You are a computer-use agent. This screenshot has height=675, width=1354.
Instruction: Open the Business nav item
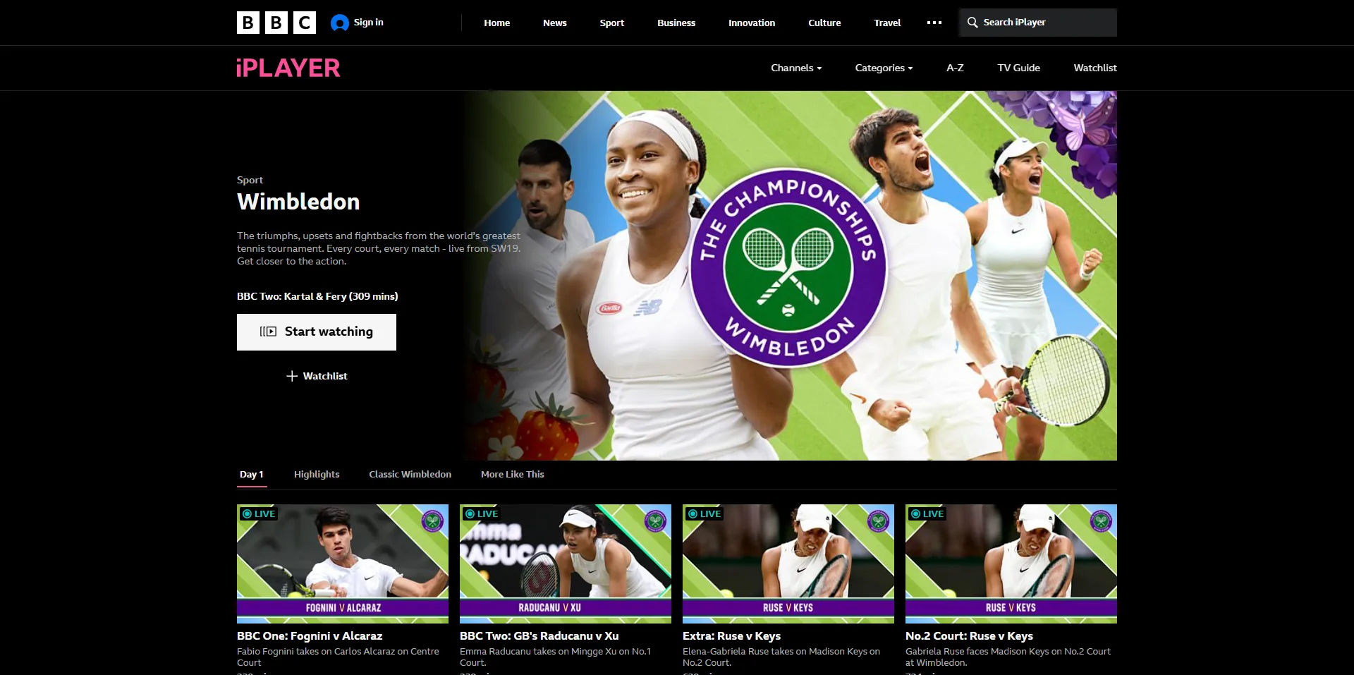[676, 23]
